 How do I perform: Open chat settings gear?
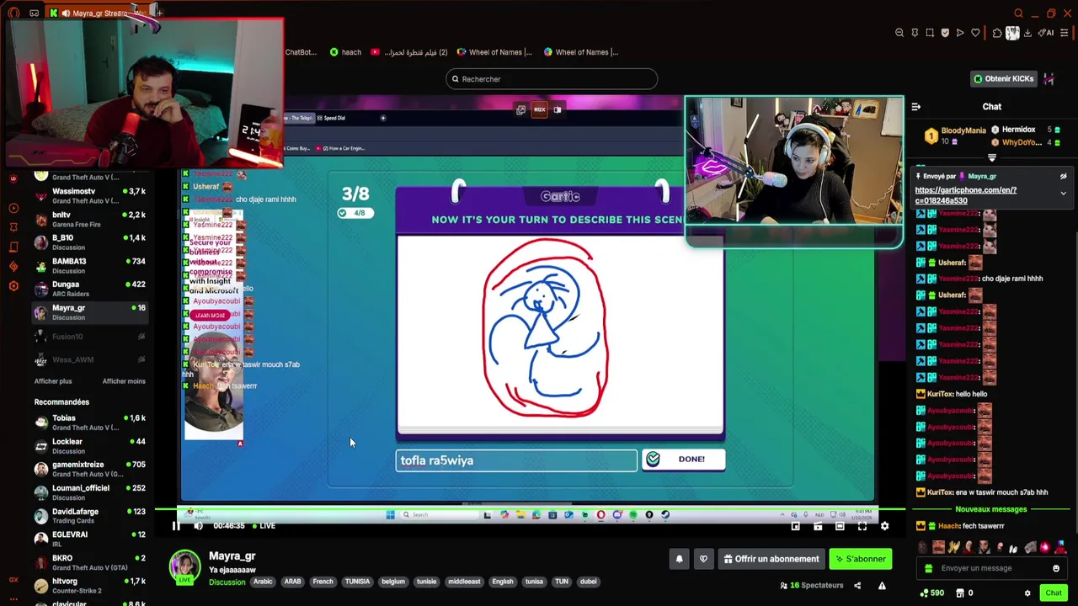click(x=1027, y=593)
